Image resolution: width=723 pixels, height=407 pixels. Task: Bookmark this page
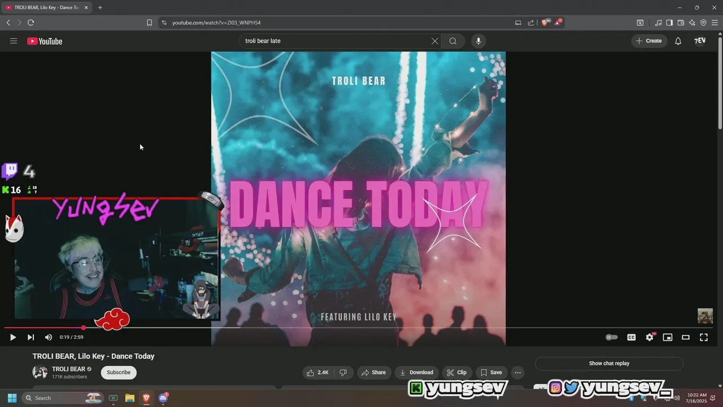tap(149, 23)
